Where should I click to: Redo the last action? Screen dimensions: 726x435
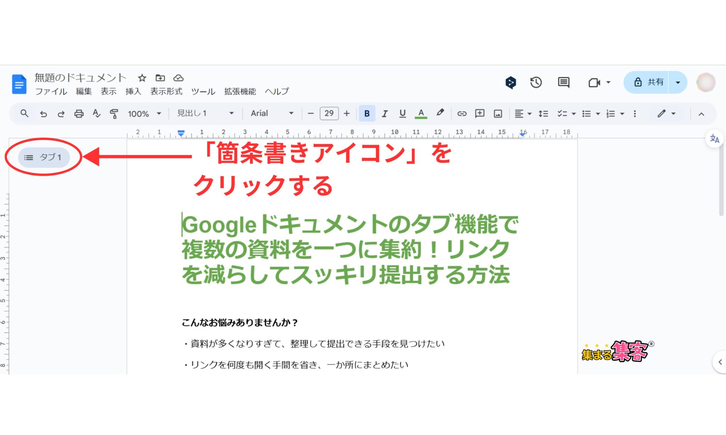pyautogui.click(x=61, y=114)
